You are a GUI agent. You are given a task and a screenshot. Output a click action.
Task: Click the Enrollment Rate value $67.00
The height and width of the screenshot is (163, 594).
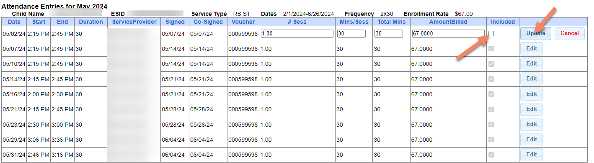(464, 14)
